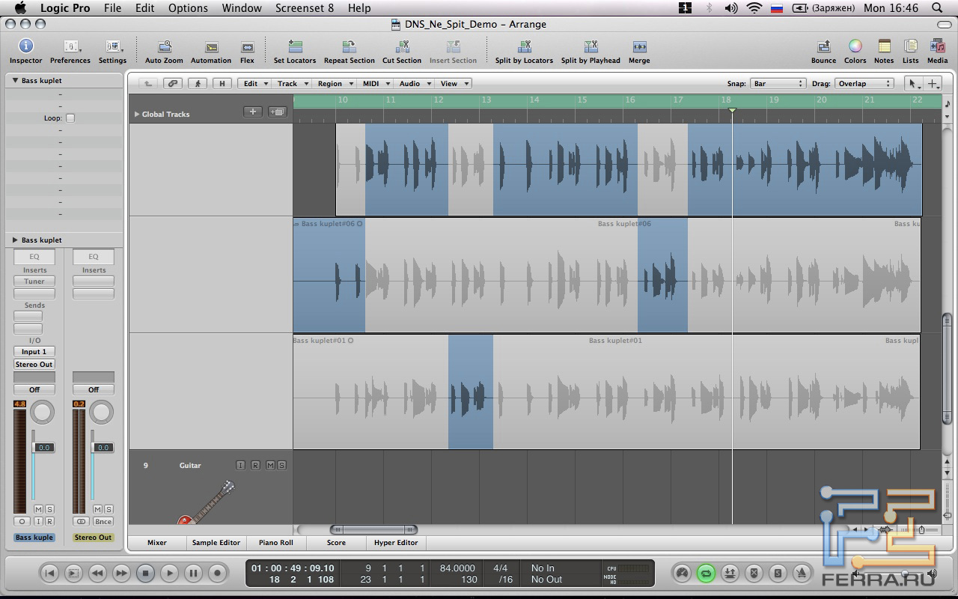Open the Screenset 8 menu
This screenshot has height=599, width=958.
(305, 8)
